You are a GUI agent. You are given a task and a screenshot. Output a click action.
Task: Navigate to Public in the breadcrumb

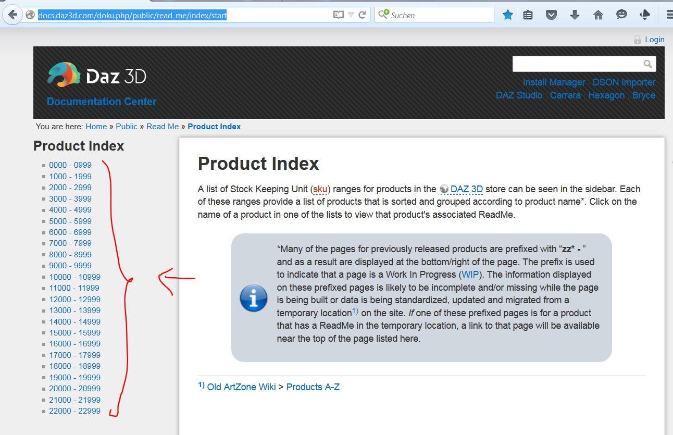coord(127,127)
